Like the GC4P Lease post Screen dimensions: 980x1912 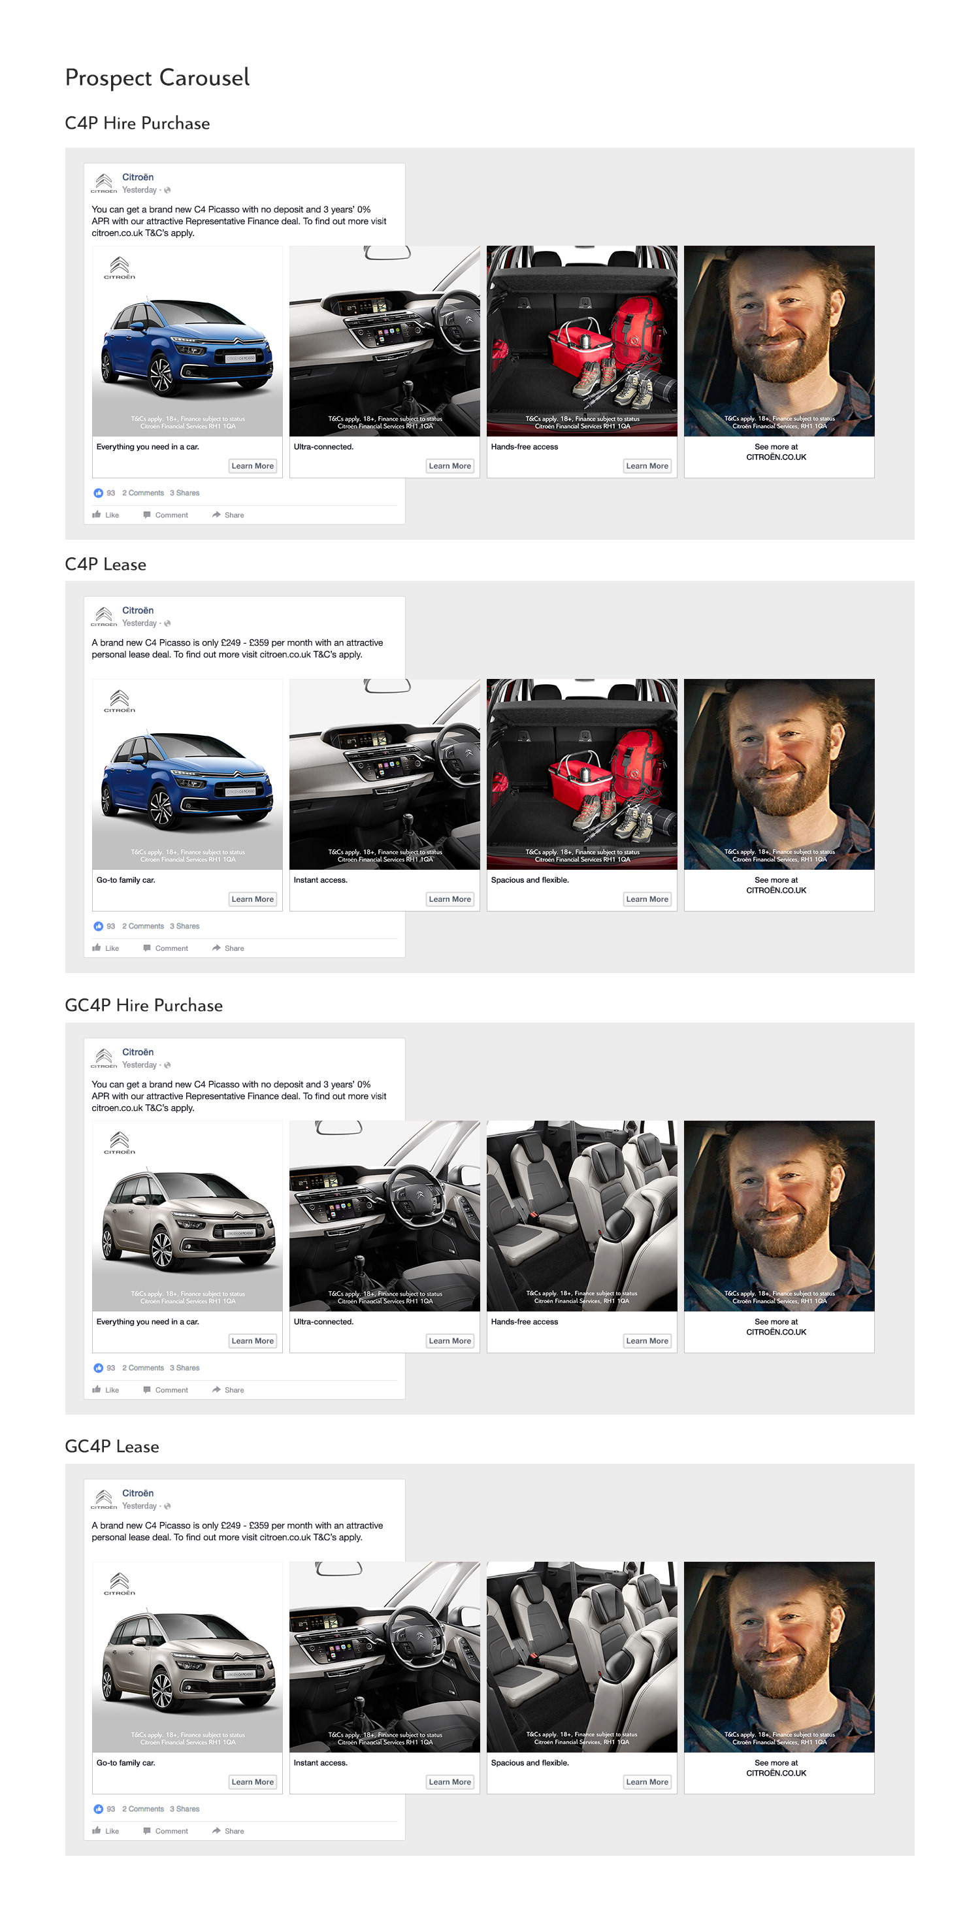[105, 1831]
